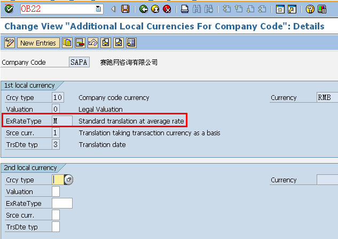The width and height of the screenshot is (338, 239).
Task: Click the 2nd local currency Valuation field
Action: point(56,191)
